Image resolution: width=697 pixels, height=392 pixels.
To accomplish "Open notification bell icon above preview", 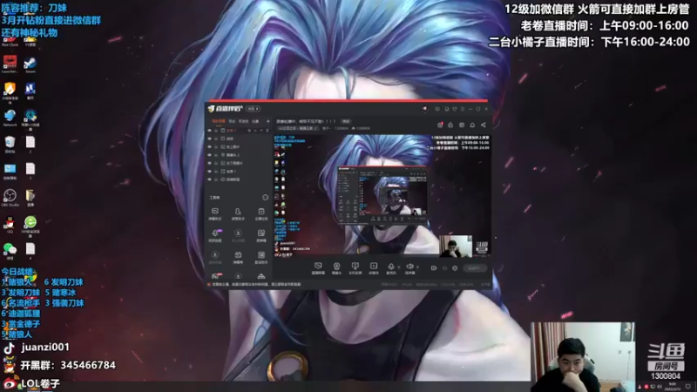I will pyautogui.click(x=472, y=125).
